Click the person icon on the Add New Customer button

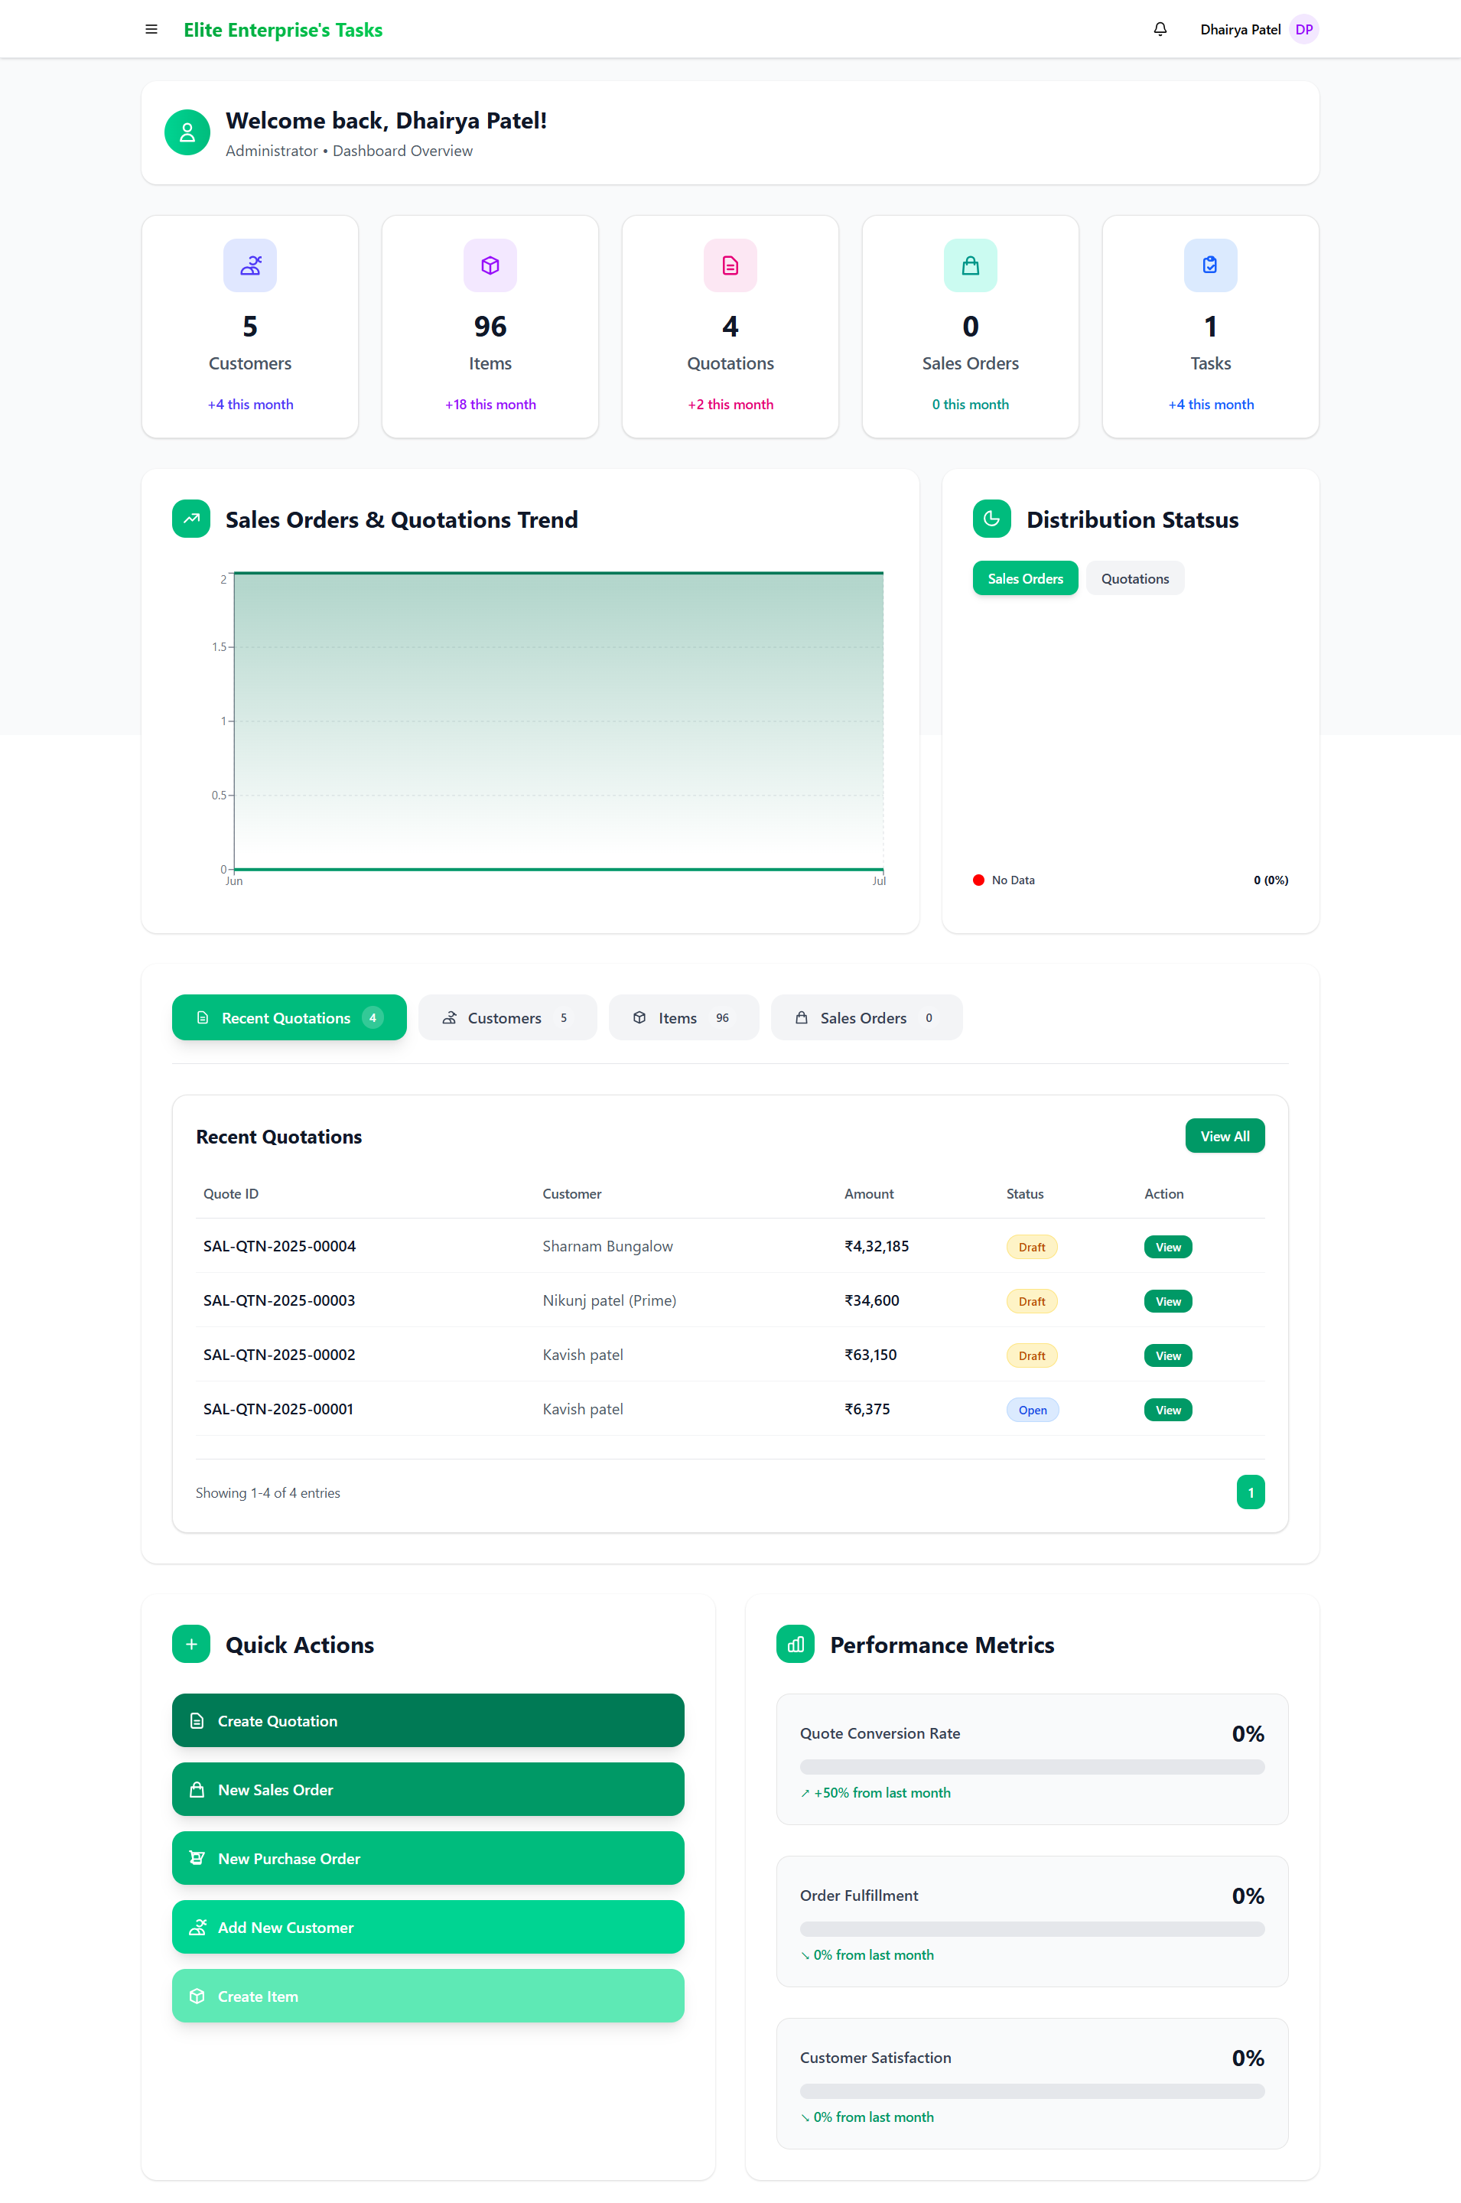(x=197, y=1928)
